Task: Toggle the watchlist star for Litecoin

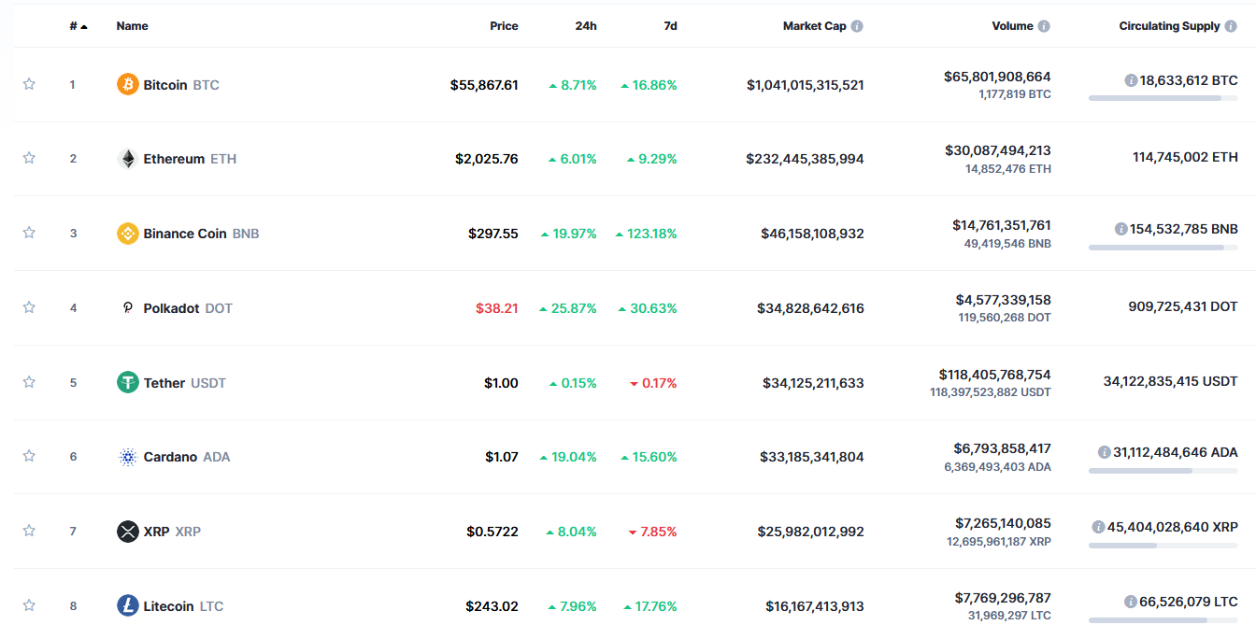Action: coord(29,605)
